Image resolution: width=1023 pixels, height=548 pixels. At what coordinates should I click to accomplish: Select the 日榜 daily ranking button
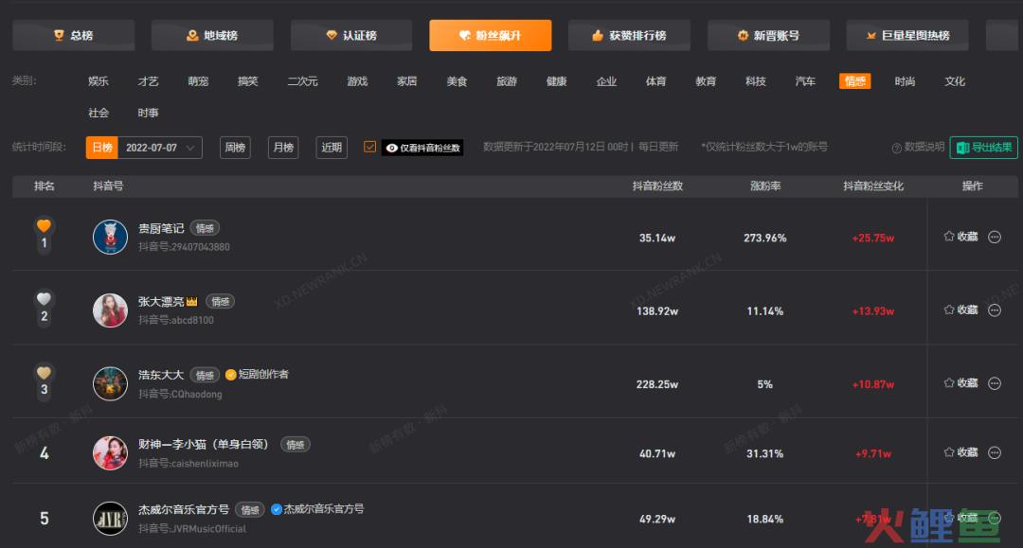(x=101, y=148)
